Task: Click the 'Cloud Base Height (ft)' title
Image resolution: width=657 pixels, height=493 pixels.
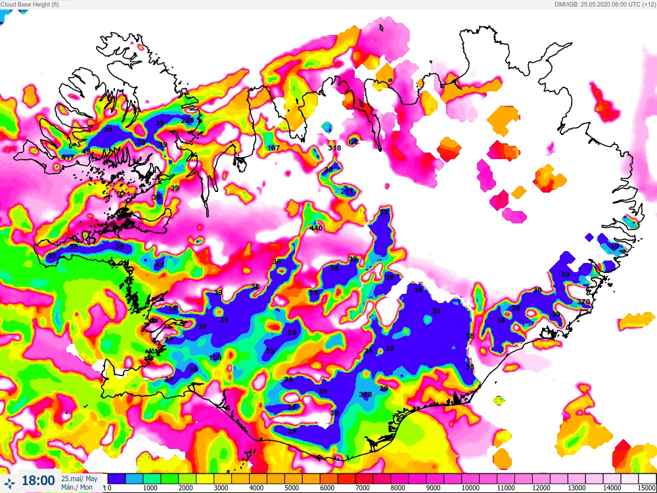Action: click(30, 5)
